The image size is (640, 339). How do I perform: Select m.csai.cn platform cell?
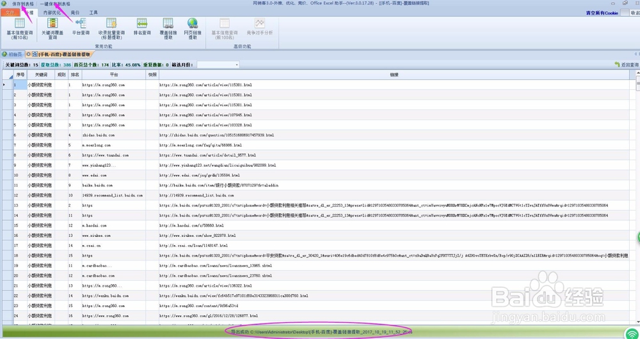[x=114, y=246]
